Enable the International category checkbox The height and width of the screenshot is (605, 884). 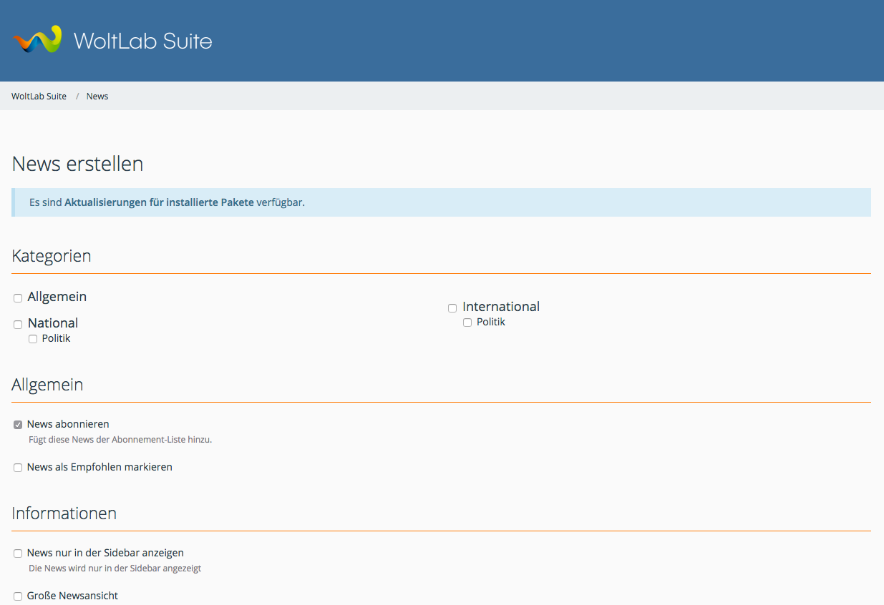click(452, 308)
